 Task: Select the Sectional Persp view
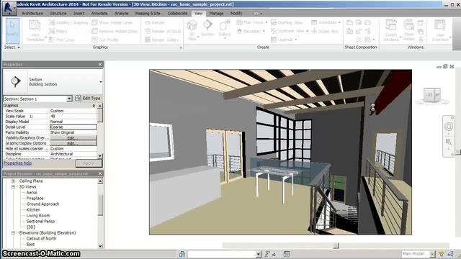click(x=40, y=222)
